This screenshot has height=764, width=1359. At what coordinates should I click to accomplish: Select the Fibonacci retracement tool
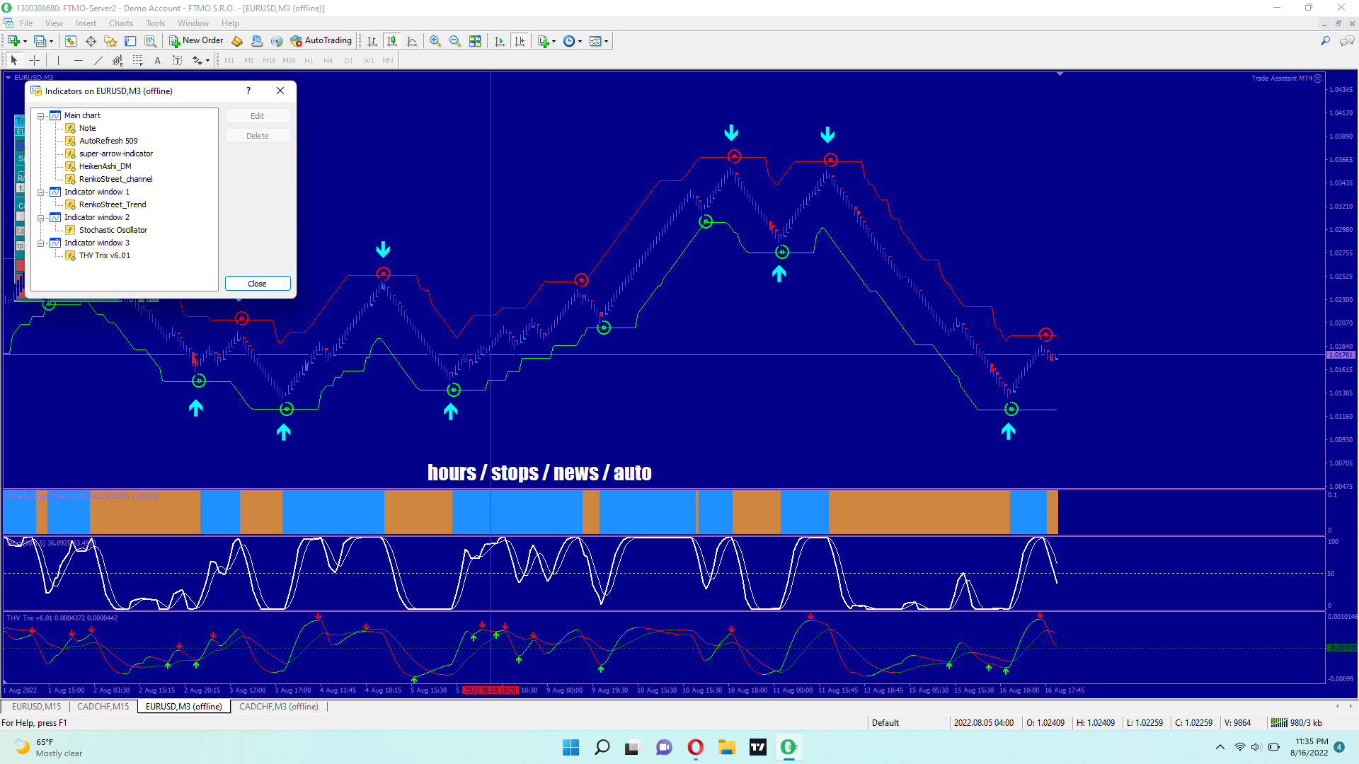click(137, 61)
